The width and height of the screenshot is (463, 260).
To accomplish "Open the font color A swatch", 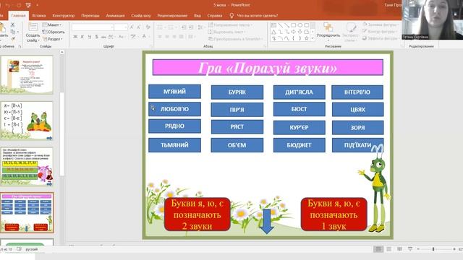I will click(145, 37).
